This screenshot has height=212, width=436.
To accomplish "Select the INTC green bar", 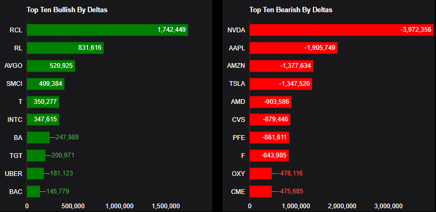I will point(43,120).
